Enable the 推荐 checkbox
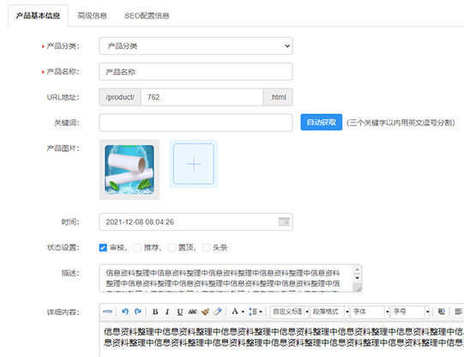 (x=137, y=247)
